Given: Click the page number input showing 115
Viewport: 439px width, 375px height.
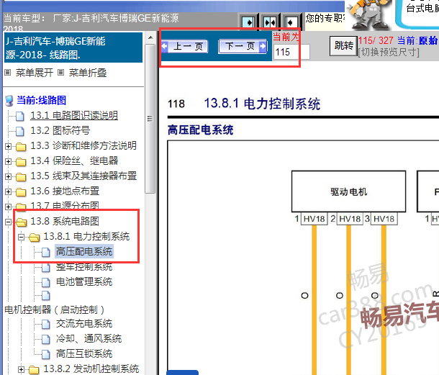Looking at the screenshot, I should pos(291,52).
